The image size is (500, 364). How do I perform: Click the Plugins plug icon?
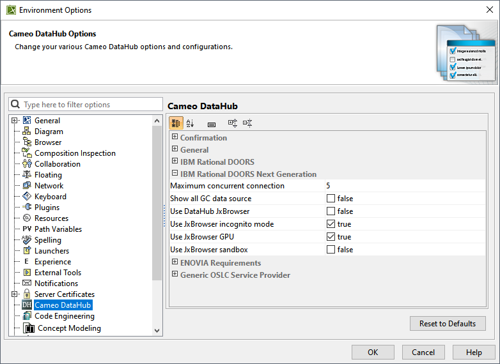tap(27, 208)
